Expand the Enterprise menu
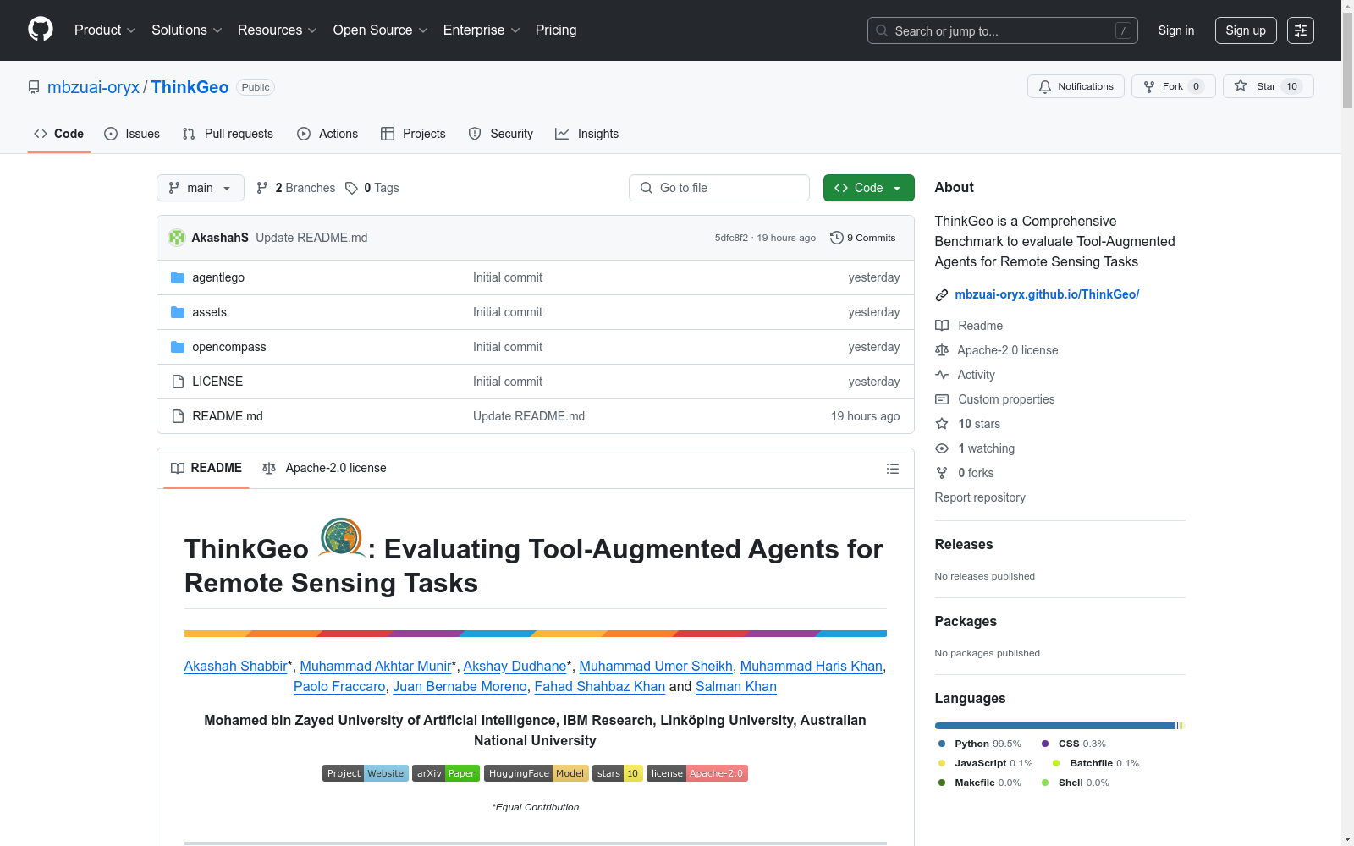 point(482,30)
